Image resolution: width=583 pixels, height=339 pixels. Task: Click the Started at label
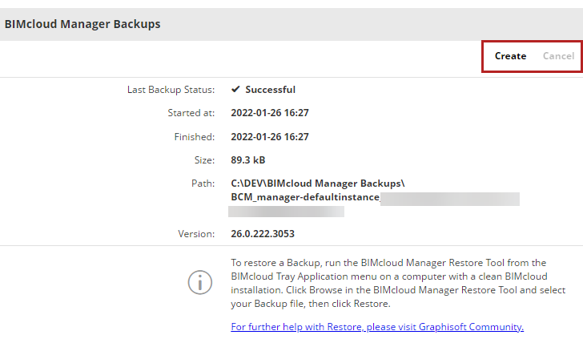[191, 113]
